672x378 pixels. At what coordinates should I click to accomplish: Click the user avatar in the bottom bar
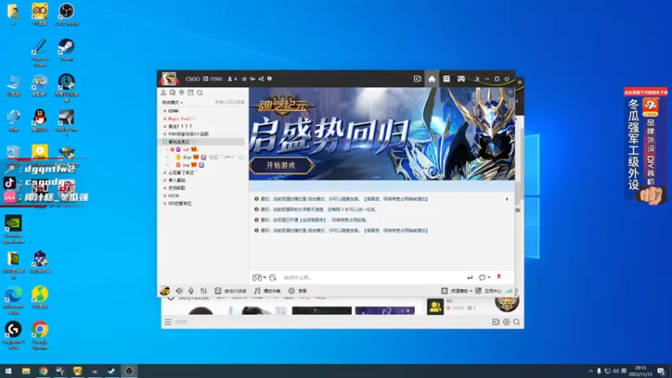(x=165, y=291)
